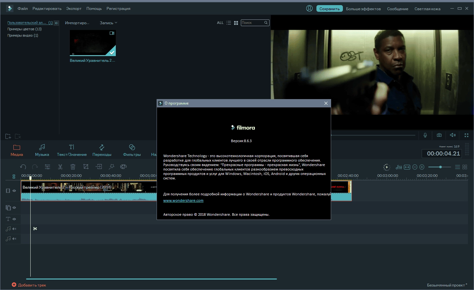Screen dimensions: 474x290
Task: Open the Edit sliders settings tool
Action: tap(48, 167)
